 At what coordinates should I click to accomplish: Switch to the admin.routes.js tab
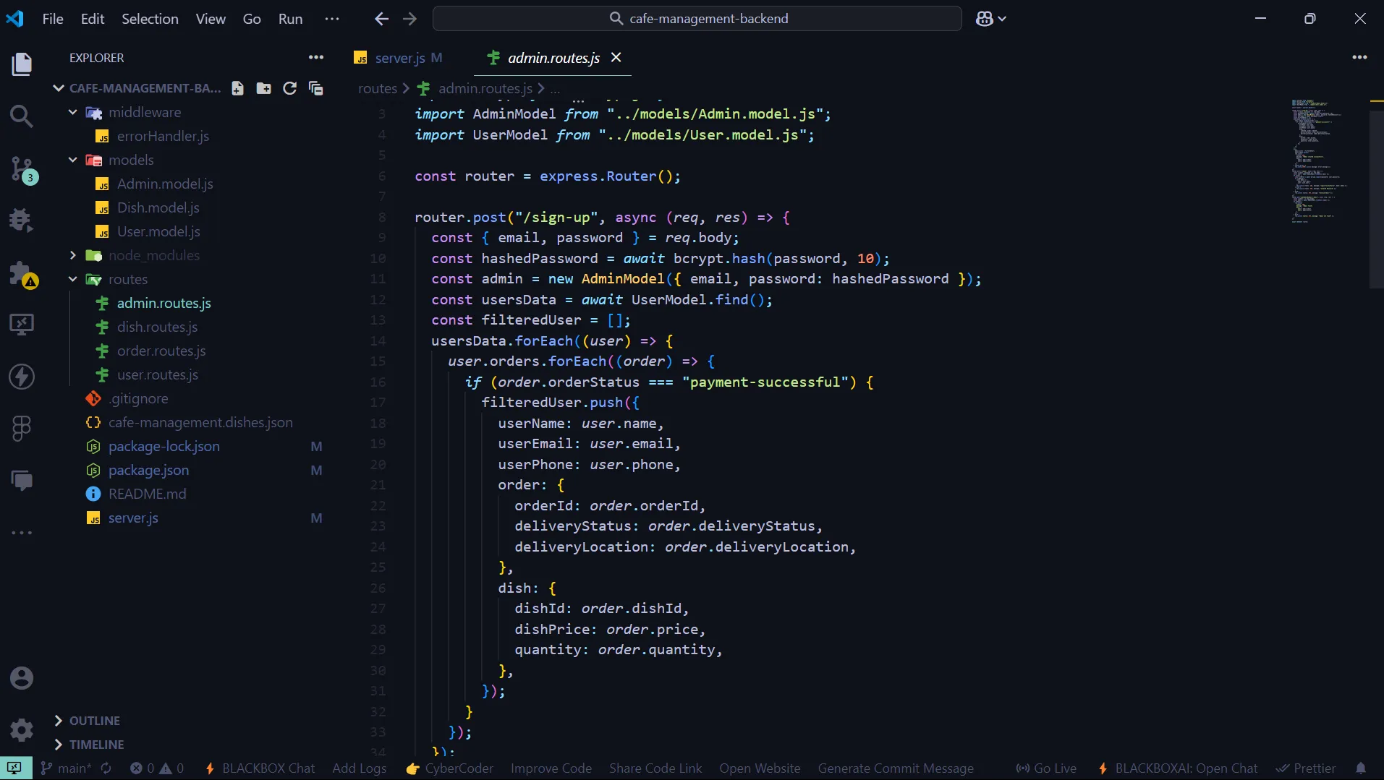553,58
